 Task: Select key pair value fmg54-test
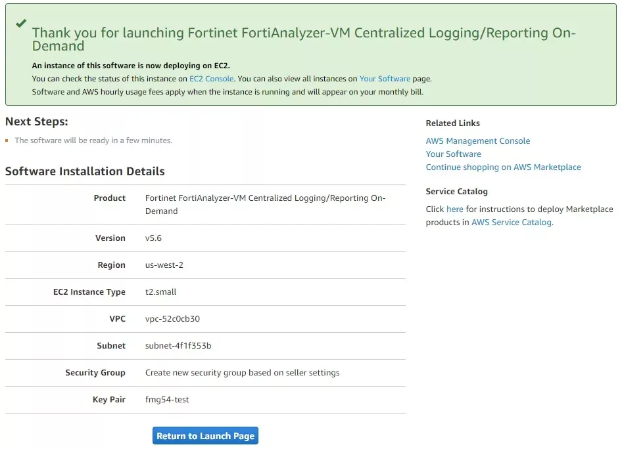click(x=167, y=400)
